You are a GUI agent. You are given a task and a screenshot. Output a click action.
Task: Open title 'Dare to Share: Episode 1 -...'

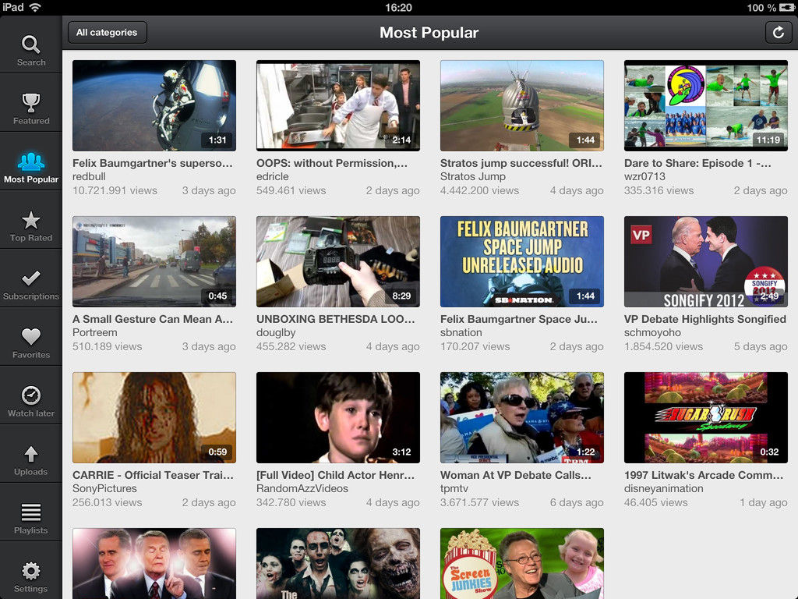coord(697,163)
